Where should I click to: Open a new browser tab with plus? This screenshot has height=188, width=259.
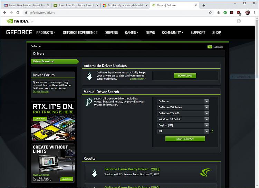click(x=204, y=5)
